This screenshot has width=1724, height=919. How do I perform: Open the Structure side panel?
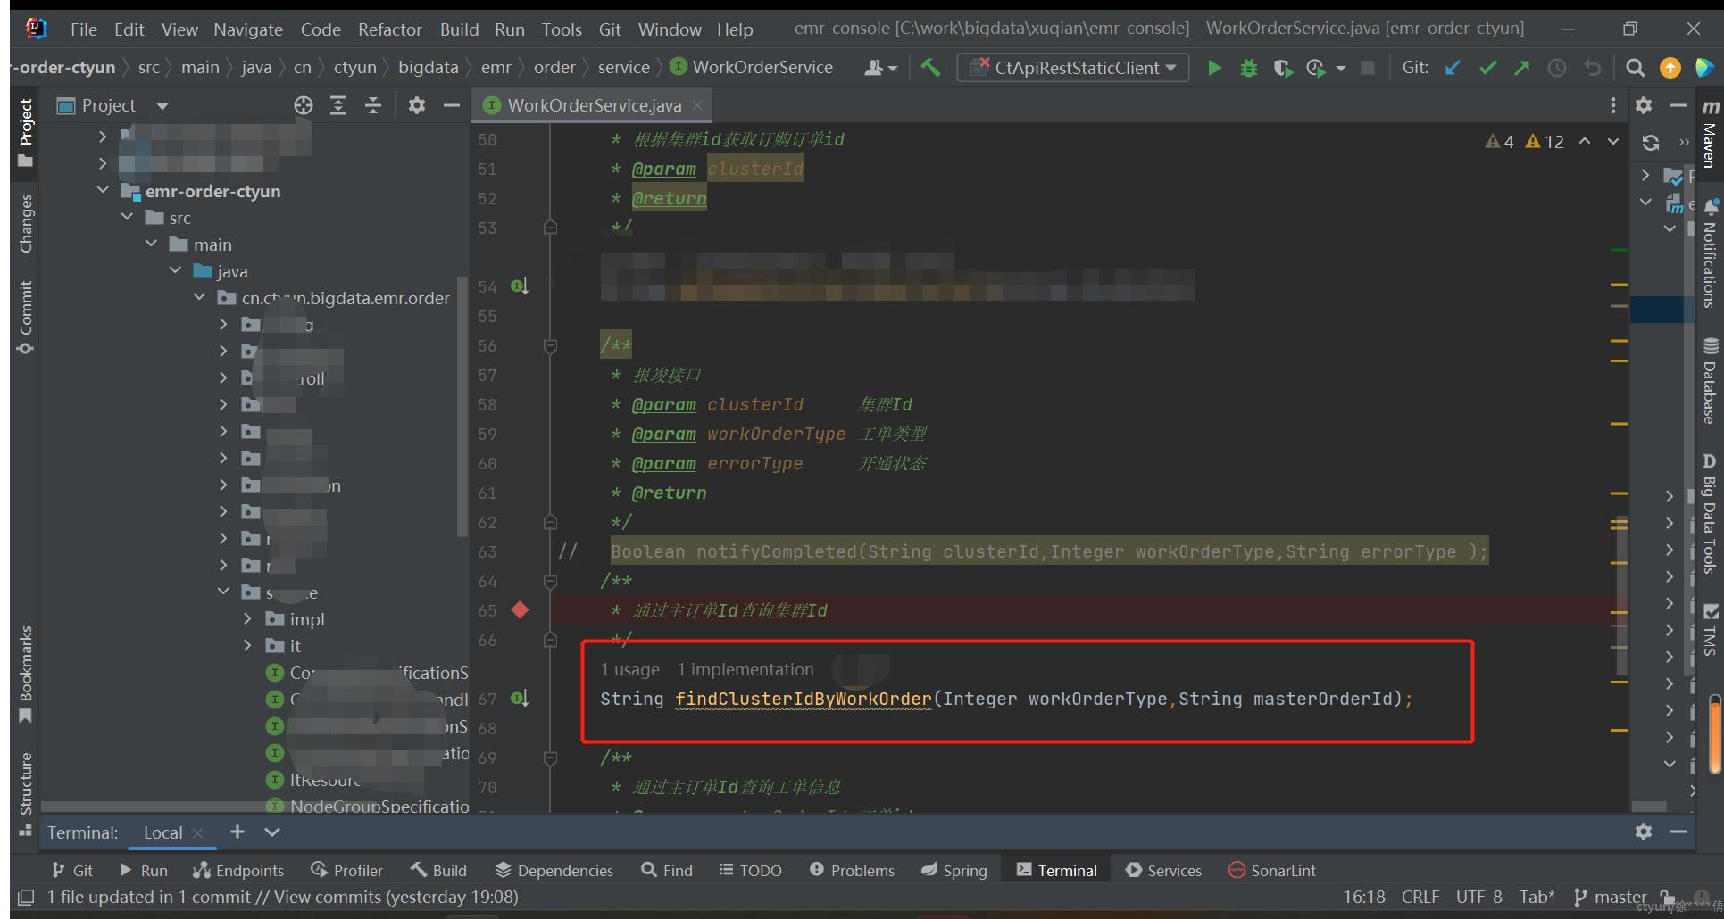tap(25, 794)
